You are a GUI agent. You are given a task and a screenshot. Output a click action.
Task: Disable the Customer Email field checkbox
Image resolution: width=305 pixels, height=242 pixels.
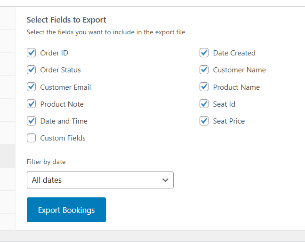pyautogui.click(x=32, y=87)
